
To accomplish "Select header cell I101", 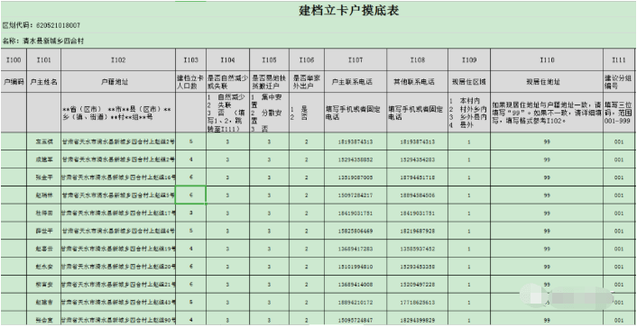I will tap(44, 60).
